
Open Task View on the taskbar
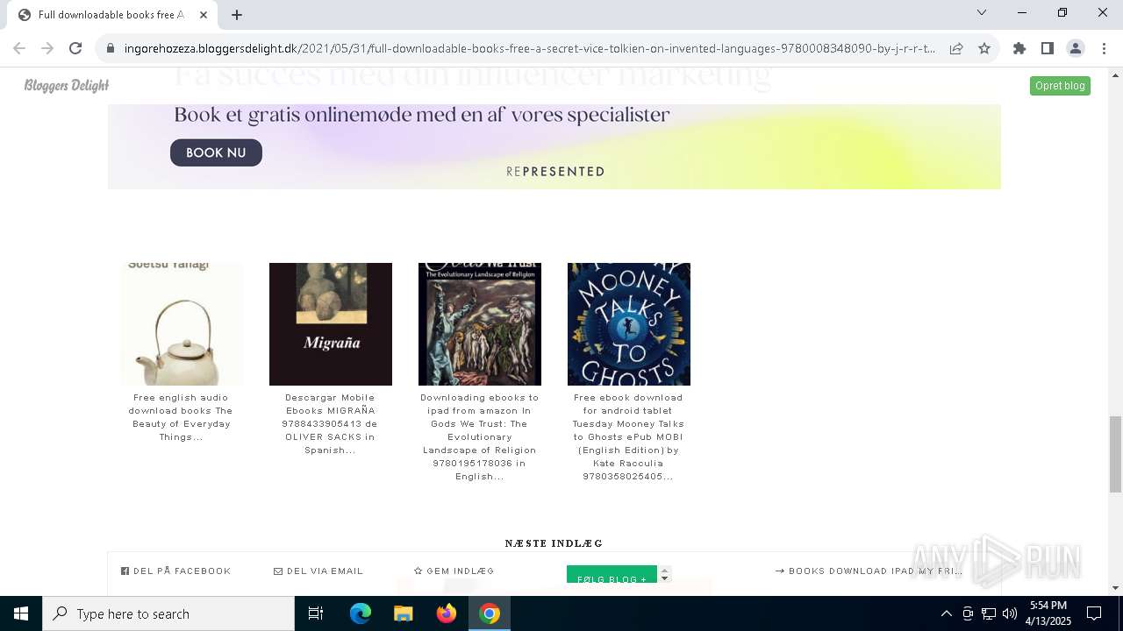316,613
